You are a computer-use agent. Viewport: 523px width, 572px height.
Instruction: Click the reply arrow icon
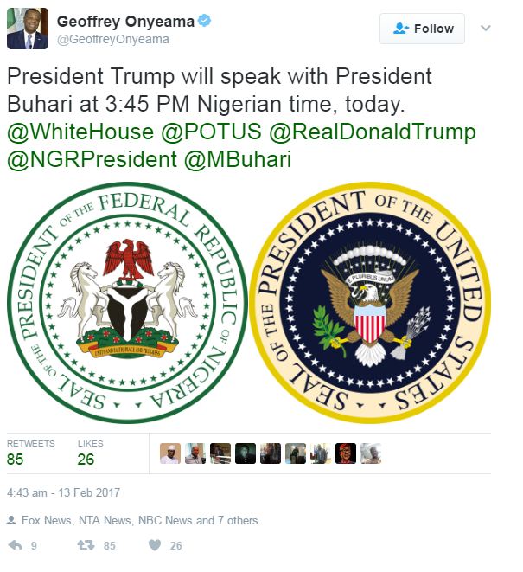[16, 545]
